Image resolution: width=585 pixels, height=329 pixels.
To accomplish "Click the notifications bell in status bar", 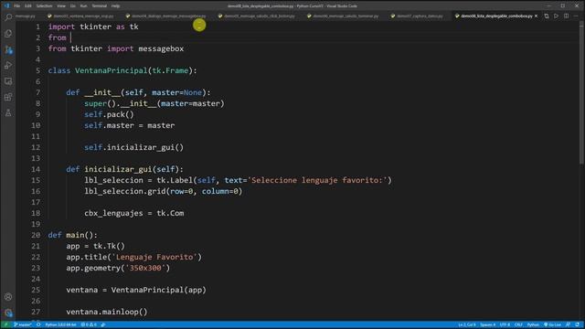I will click(577, 325).
